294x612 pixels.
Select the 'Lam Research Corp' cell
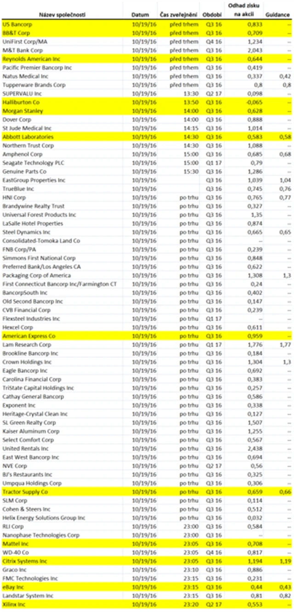click(62, 345)
